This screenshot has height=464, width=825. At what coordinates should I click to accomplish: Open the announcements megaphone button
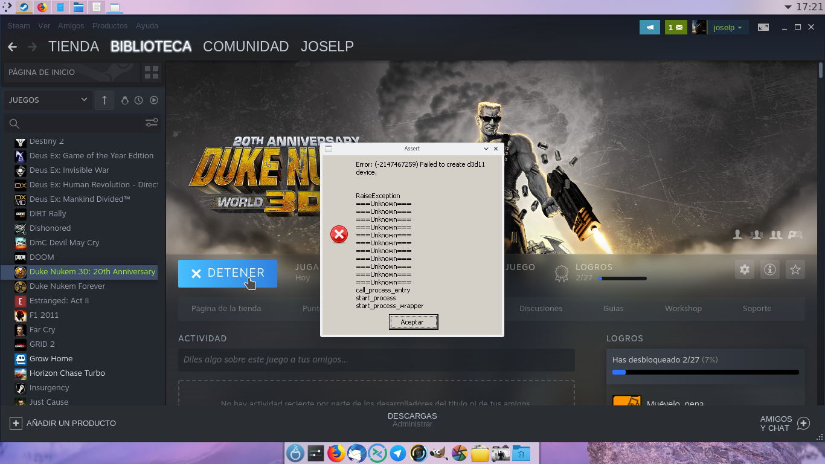[x=650, y=27]
